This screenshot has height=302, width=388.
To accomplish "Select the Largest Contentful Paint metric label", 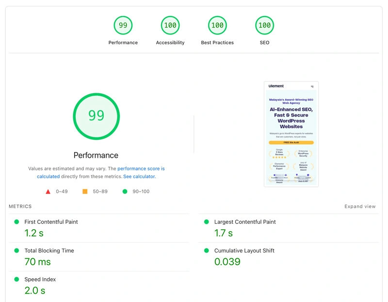I will pyautogui.click(x=245, y=222).
